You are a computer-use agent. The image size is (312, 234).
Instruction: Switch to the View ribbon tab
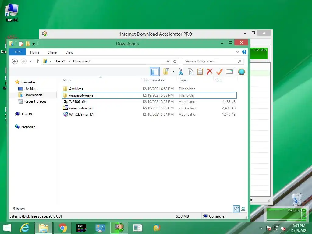tap(69, 52)
